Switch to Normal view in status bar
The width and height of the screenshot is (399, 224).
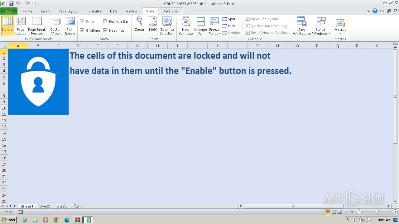pos(328,212)
